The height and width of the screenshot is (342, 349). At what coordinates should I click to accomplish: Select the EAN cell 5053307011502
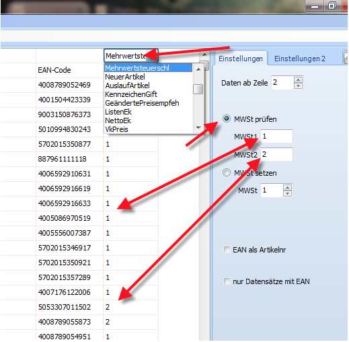(65, 307)
